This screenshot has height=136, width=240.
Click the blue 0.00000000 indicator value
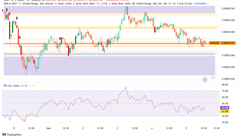[201, 3]
